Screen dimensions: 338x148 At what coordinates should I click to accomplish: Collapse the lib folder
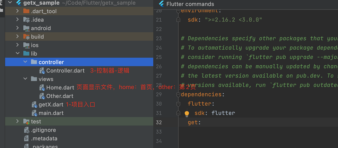(18, 54)
